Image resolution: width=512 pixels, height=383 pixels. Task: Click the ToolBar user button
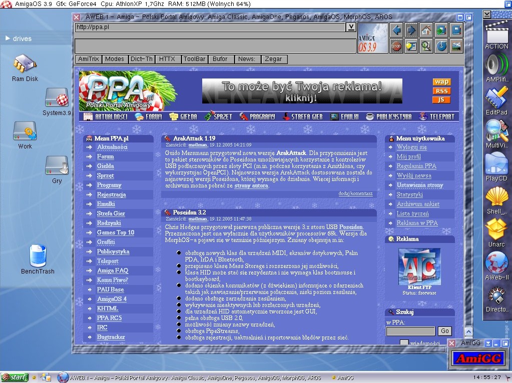194,59
